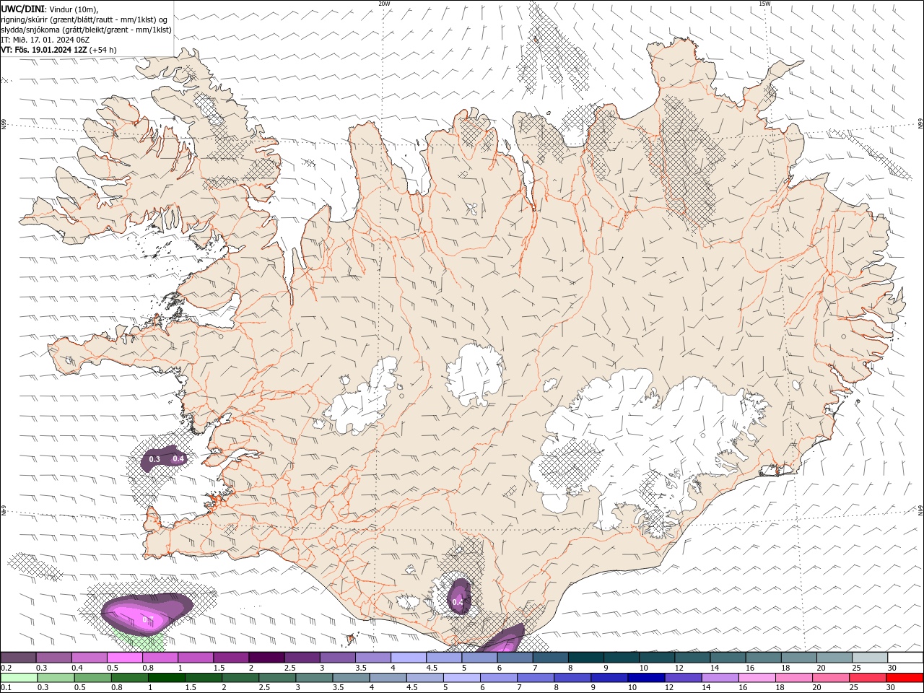
Task: Select the upper legend 0.8 swatch
Action: click(160, 657)
